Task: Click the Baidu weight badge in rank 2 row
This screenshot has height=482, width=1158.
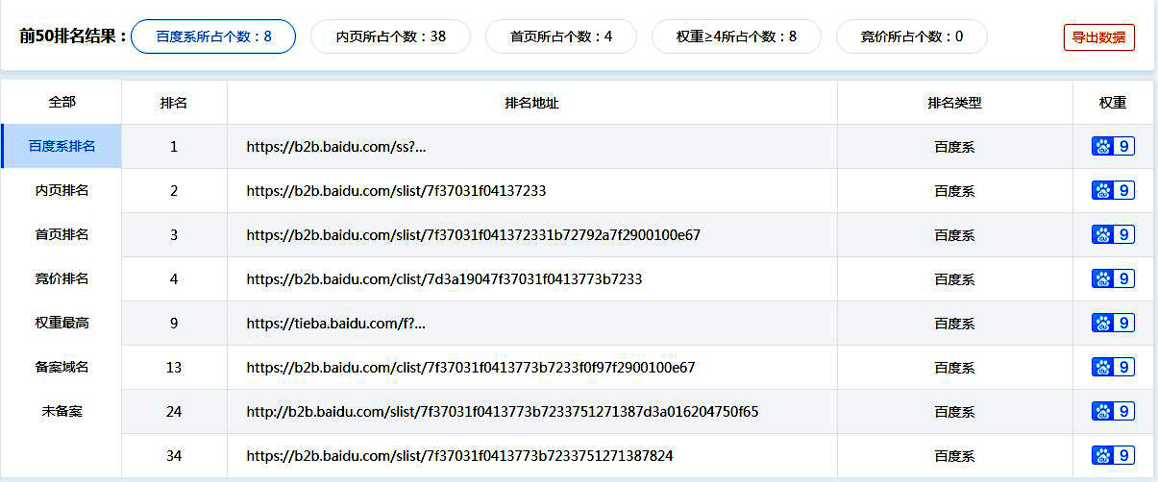Action: 1113,191
